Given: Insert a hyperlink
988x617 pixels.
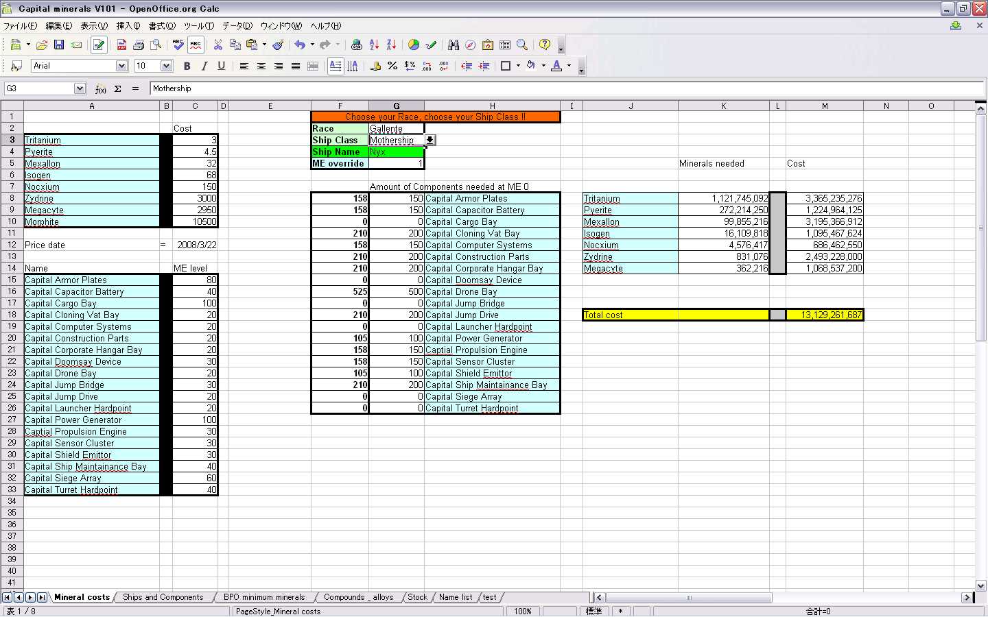Looking at the screenshot, I should pos(356,45).
